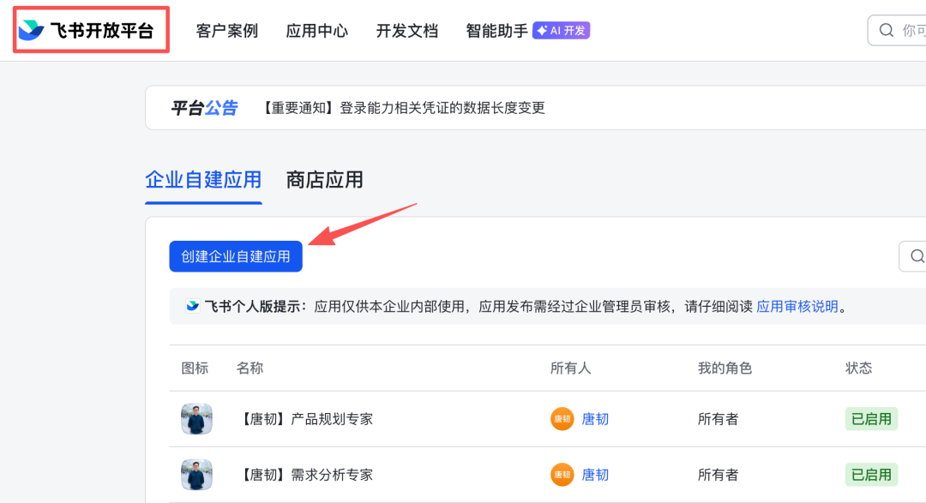Open the search magnifier at top right
Image resolution: width=926 pixels, height=503 pixels.
coord(887,29)
